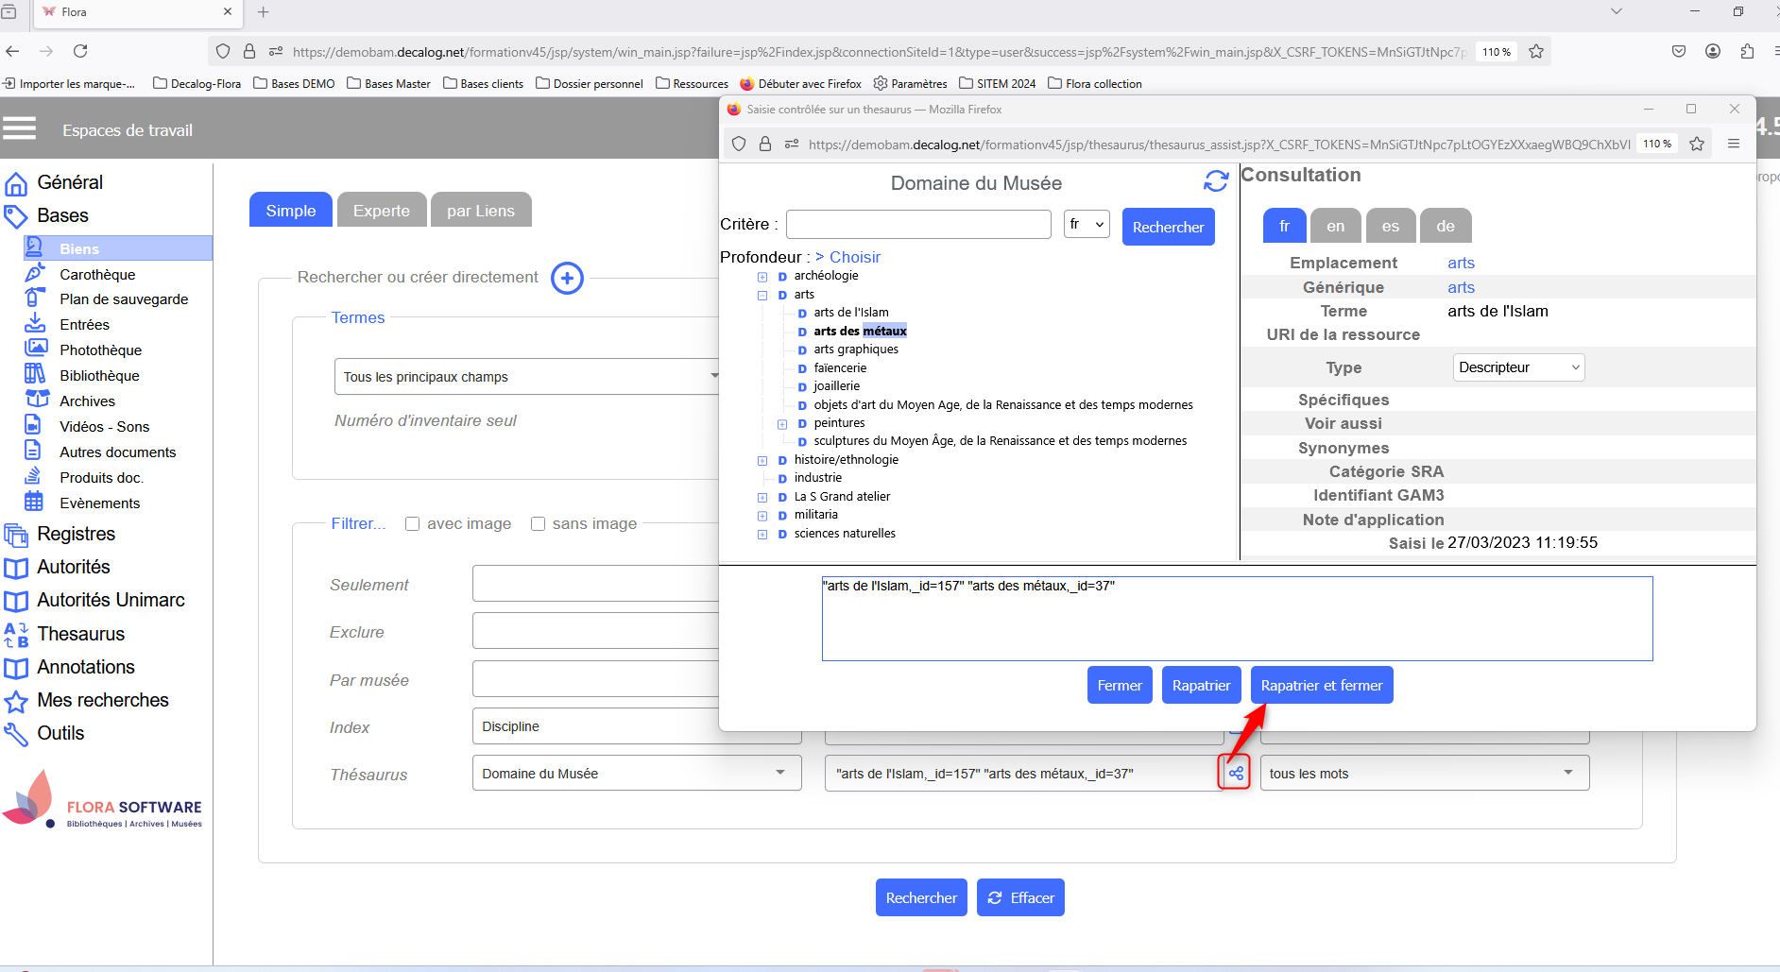Image resolution: width=1780 pixels, height=972 pixels.
Task: Select the en language tab
Action: click(1334, 227)
